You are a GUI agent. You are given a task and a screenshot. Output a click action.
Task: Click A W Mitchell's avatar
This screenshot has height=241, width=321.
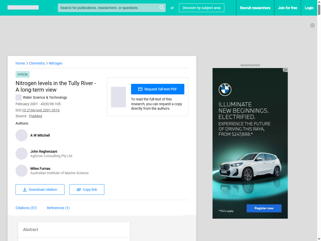click(x=22, y=135)
